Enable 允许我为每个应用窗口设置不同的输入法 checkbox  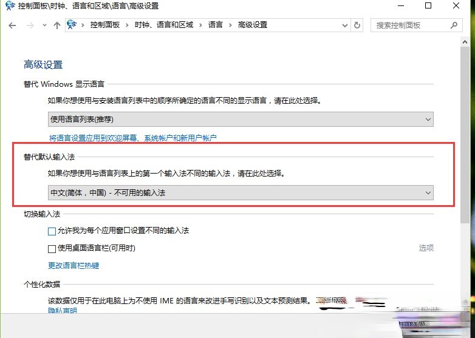52,231
